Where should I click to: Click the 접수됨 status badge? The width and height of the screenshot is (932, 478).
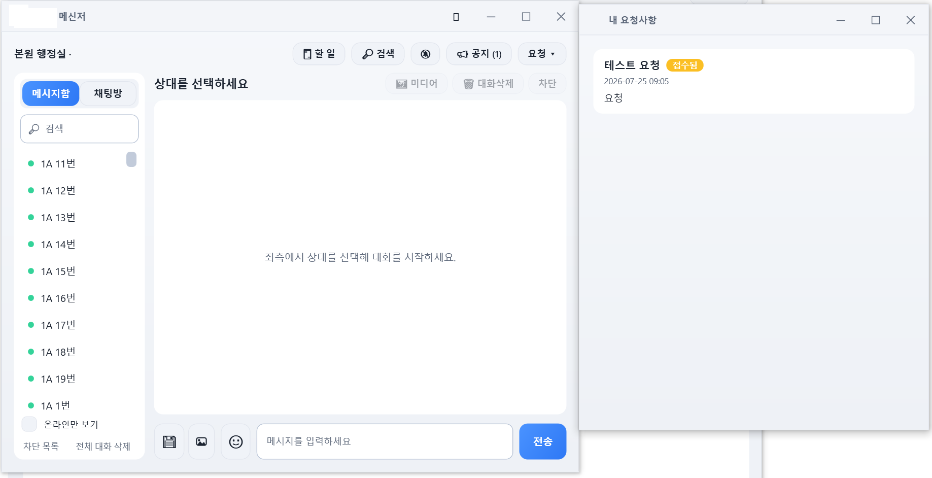click(x=685, y=65)
